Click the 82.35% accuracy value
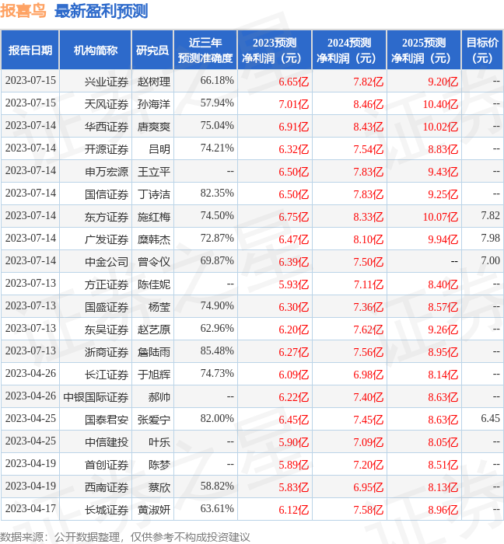The height and width of the screenshot is (544, 504). [217, 194]
